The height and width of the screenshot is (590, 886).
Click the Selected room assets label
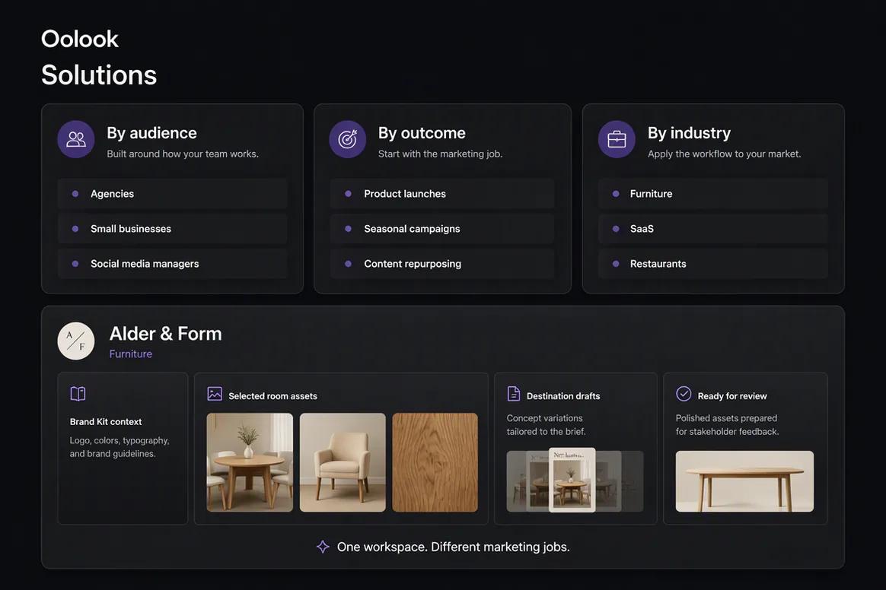coord(273,396)
